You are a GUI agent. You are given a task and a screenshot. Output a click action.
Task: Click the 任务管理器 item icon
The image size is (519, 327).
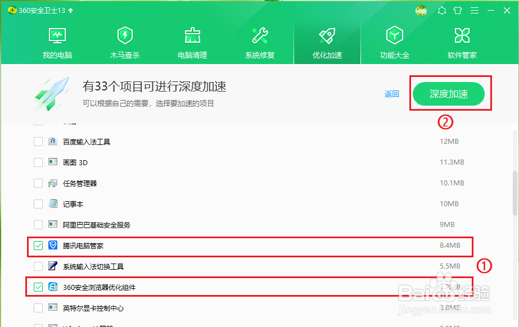click(x=53, y=183)
